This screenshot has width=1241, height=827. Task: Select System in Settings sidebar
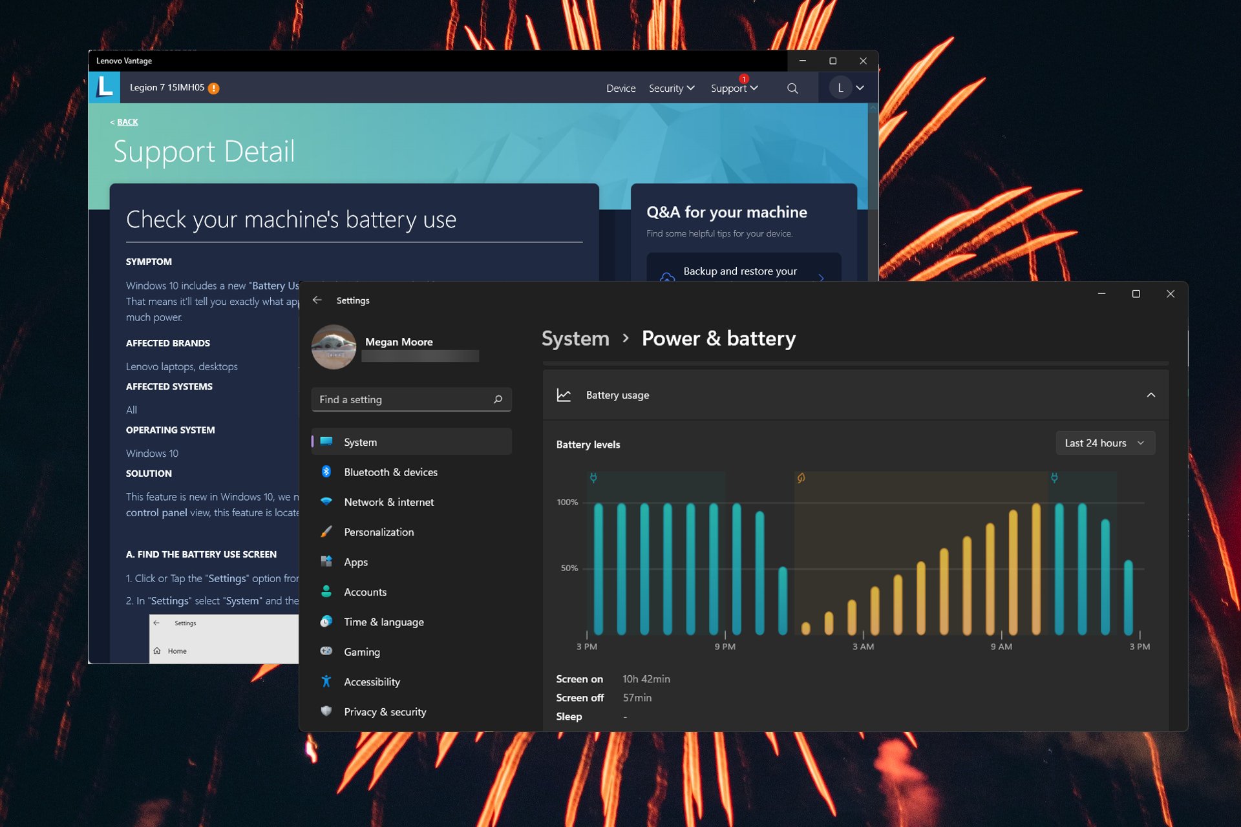(412, 442)
